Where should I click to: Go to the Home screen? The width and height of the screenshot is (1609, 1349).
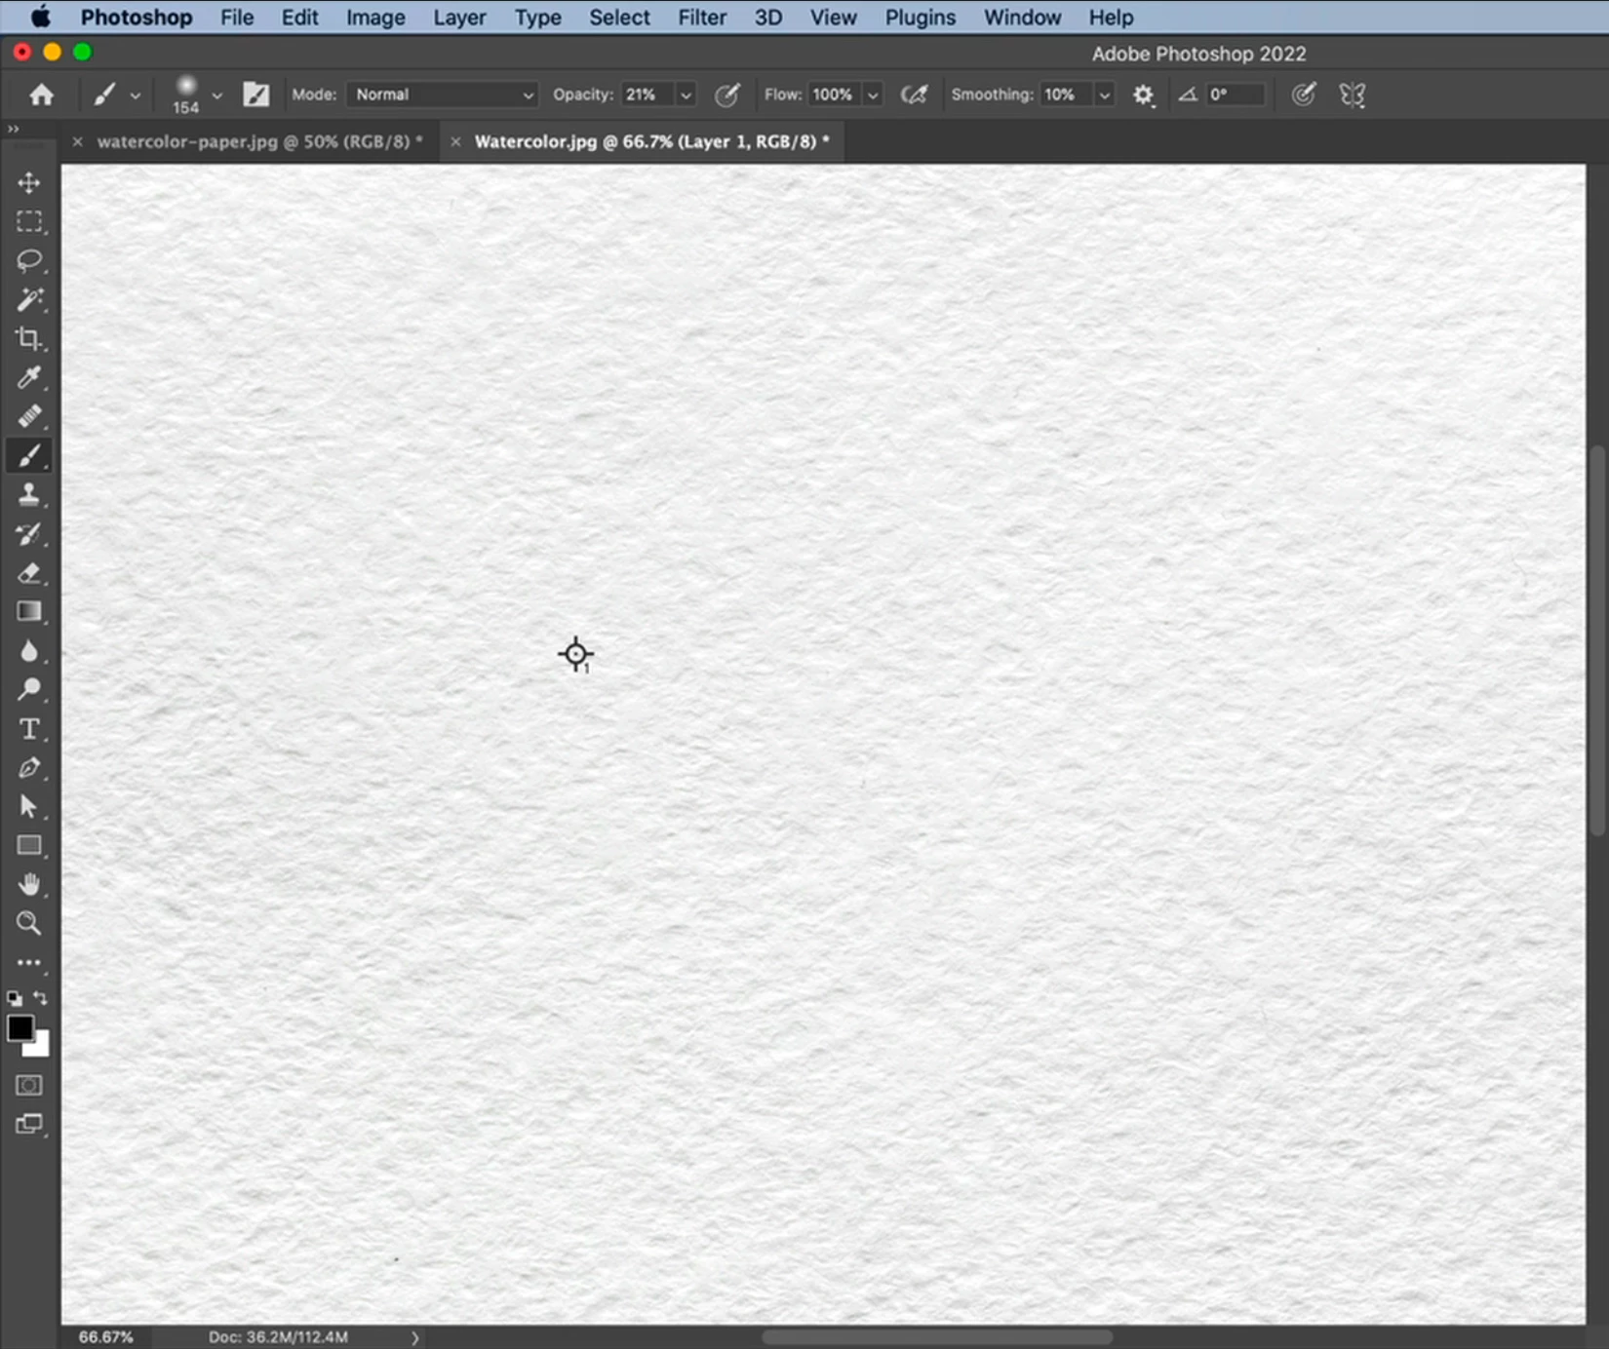[41, 95]
